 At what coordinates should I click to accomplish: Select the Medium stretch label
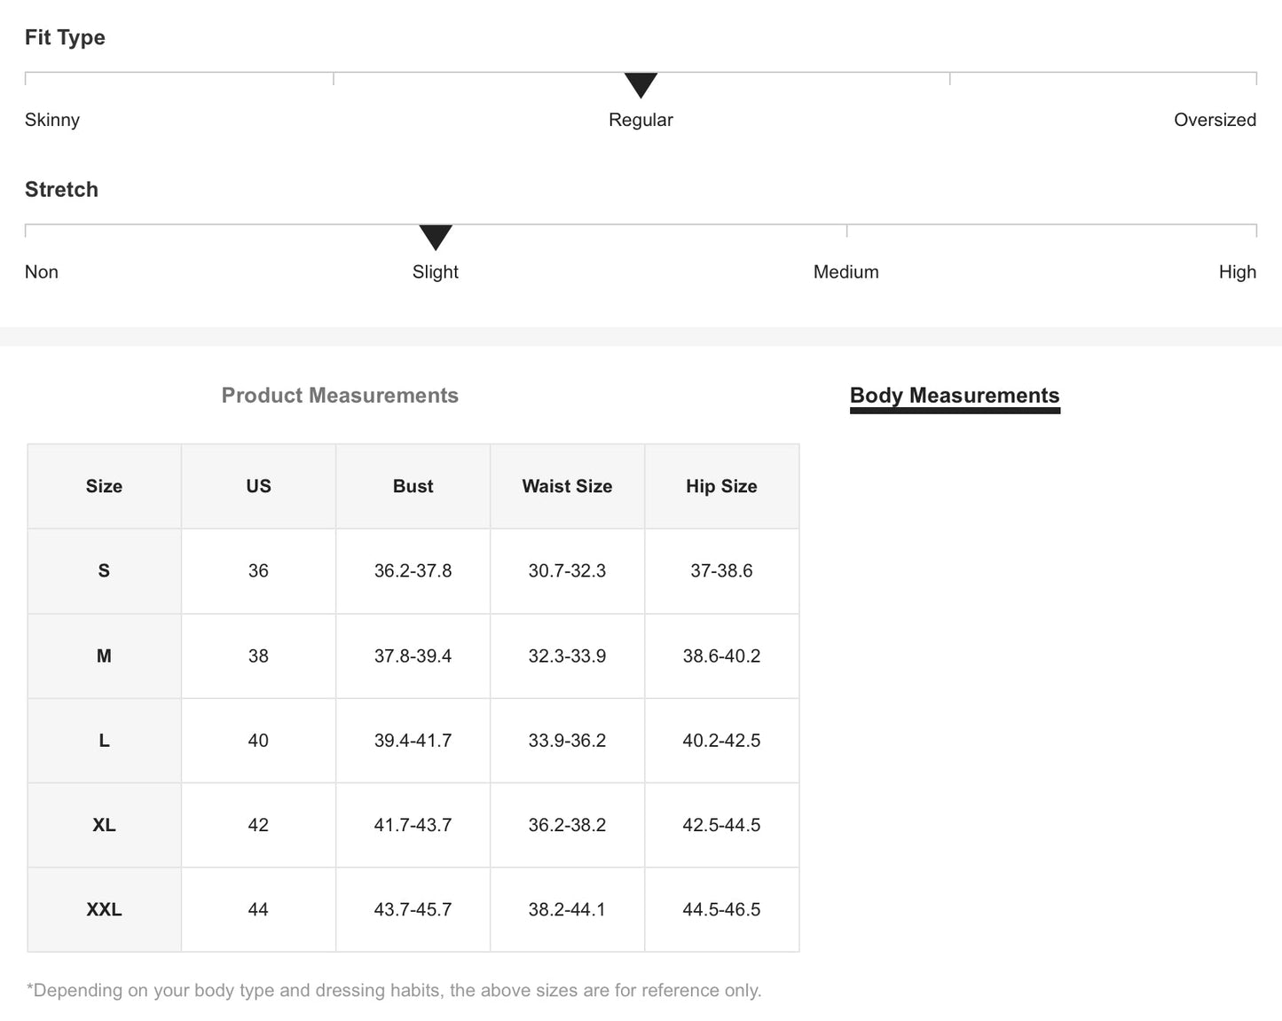tap(845, 272)
